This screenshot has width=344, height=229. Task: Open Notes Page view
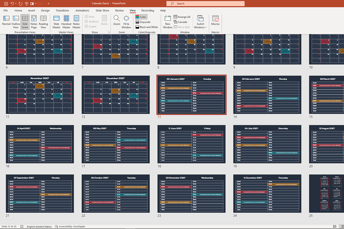coord(34,22)
